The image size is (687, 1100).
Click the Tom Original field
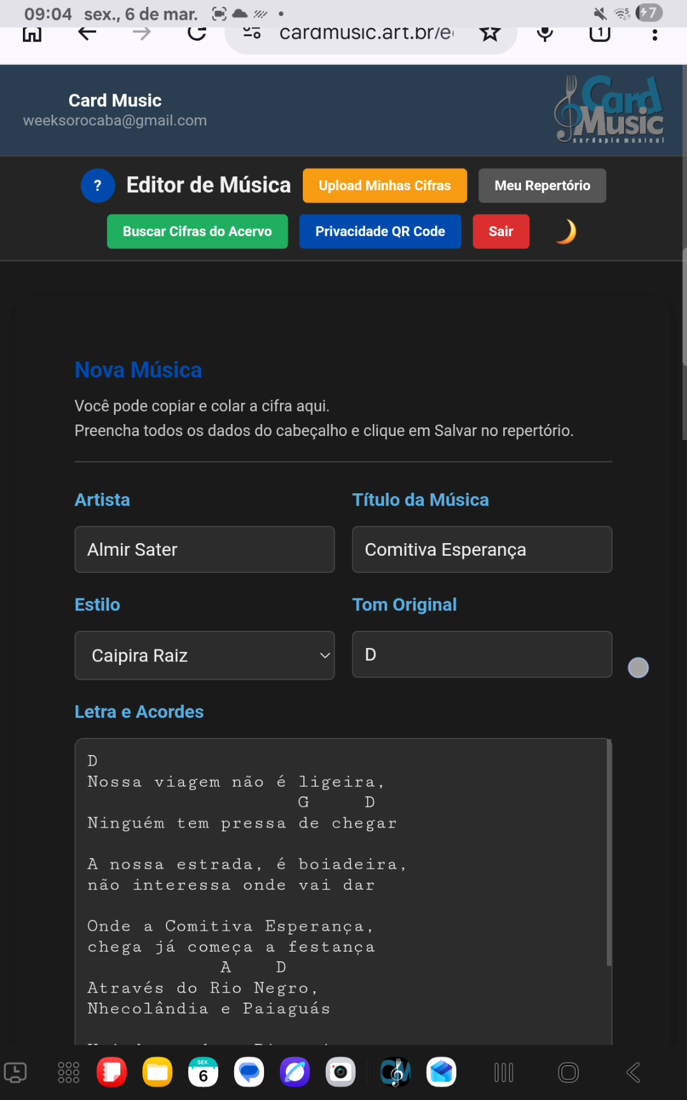point(482,654)
